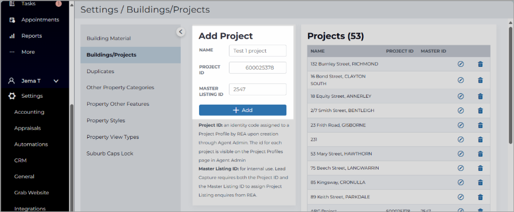Image resolution: width=514 pixels, height=212 pixels.
Task: Delete the 89 Keith Street project
Action: pos(480,197)
